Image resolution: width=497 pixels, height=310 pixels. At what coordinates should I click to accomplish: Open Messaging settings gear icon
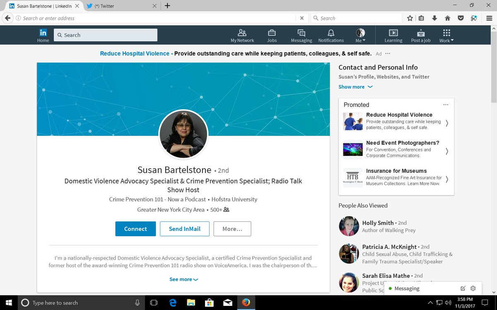coord(473,289)
